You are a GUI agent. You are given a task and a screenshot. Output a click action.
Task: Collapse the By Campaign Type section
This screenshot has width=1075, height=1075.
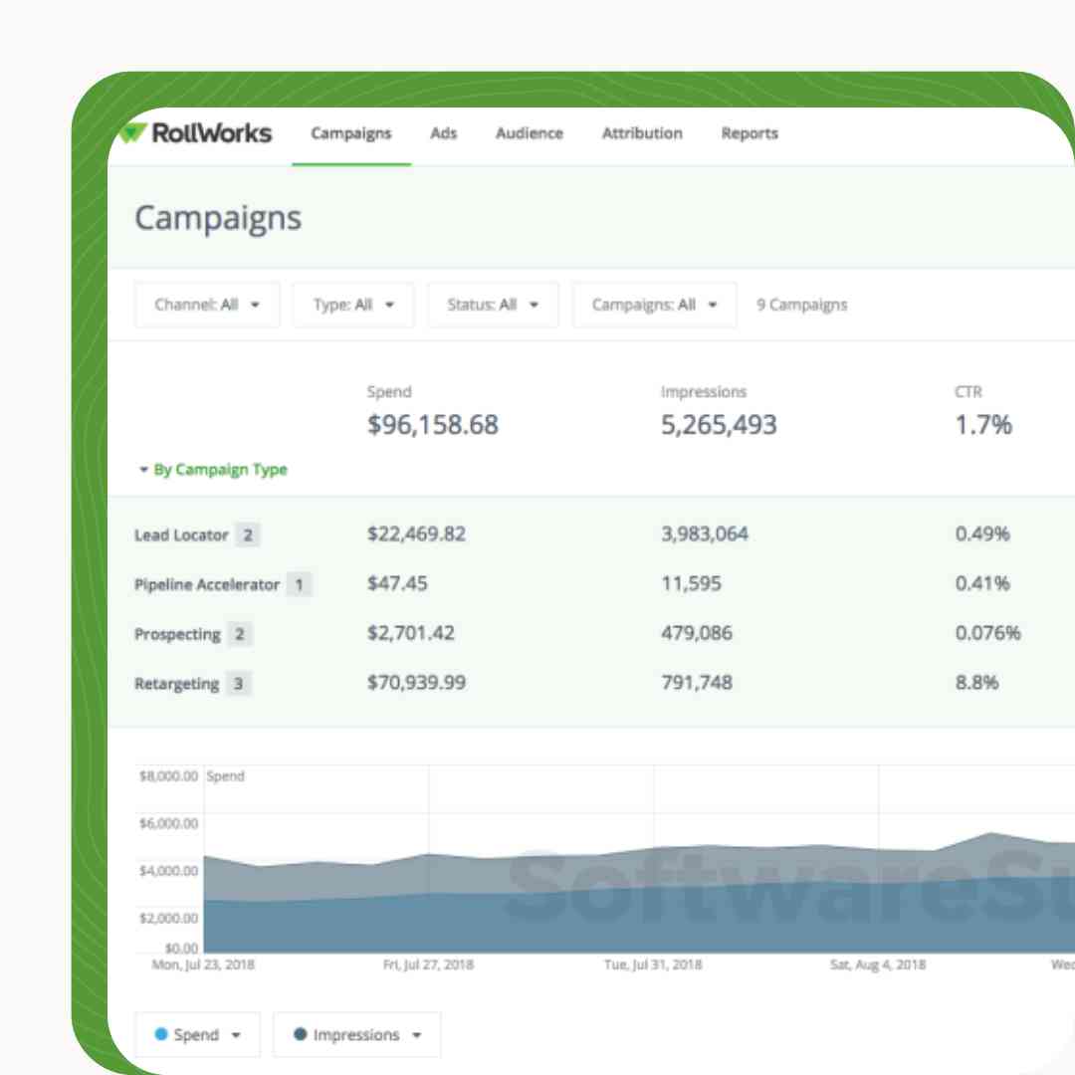pos(213,470)
